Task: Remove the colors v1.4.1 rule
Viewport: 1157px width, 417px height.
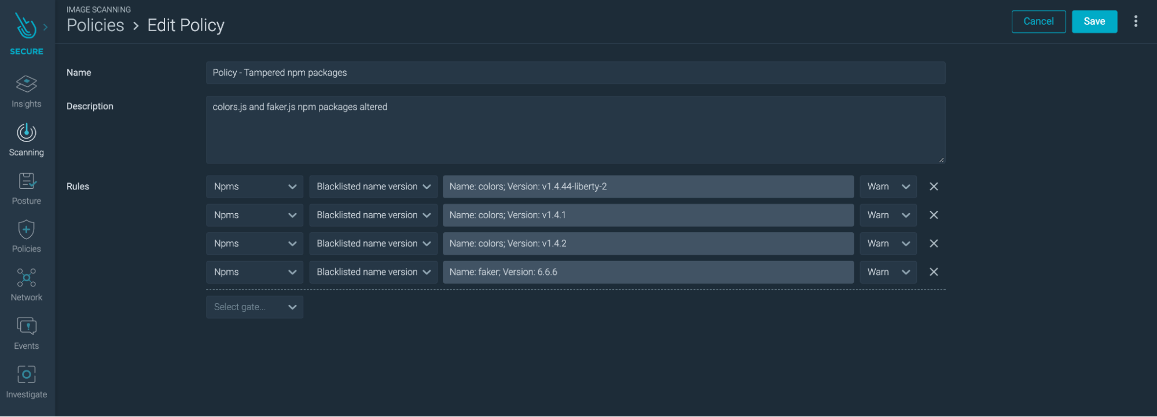Action: coord(934,215)
